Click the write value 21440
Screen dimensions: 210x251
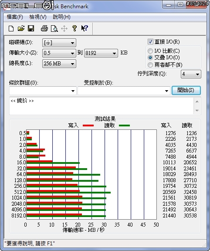(169, 216)
